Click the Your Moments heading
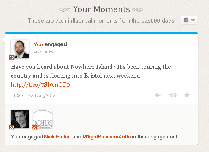 (x=101, y=9)
